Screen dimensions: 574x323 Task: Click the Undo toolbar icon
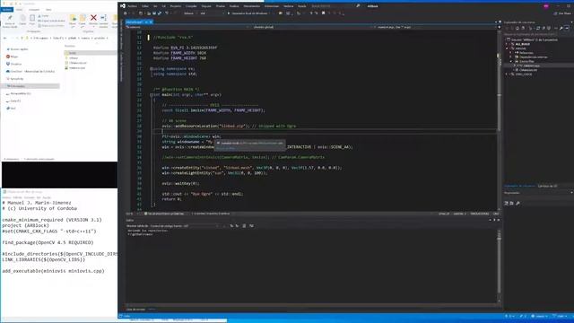(x=167, y=13)
